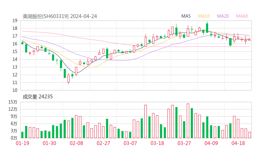Click the 04-09 date label
255x151 pixels.
[x=211, y=143]
